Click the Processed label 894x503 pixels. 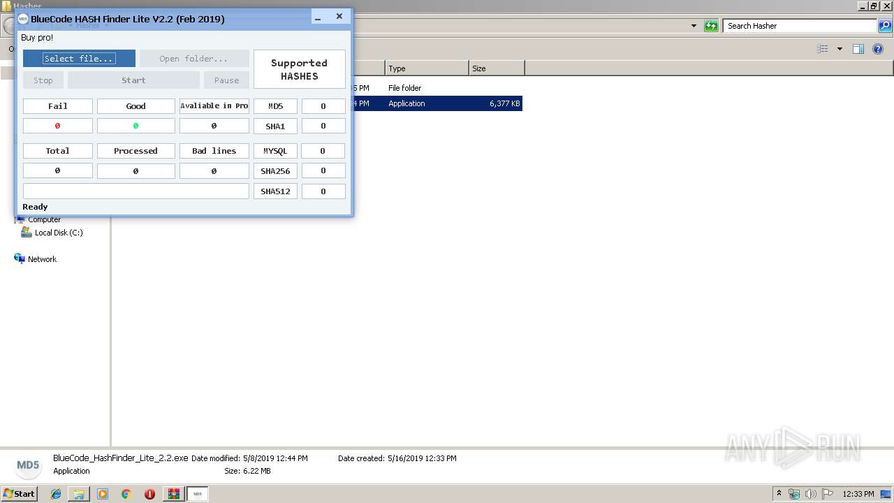pos(135,151)
